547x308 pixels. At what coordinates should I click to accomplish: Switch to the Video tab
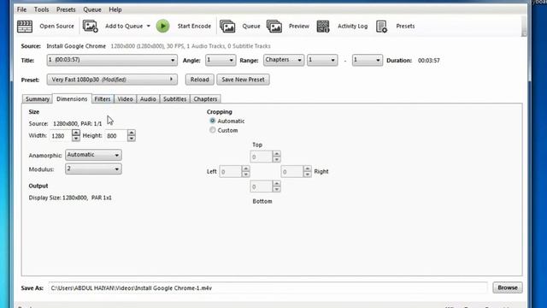[126, 99]
